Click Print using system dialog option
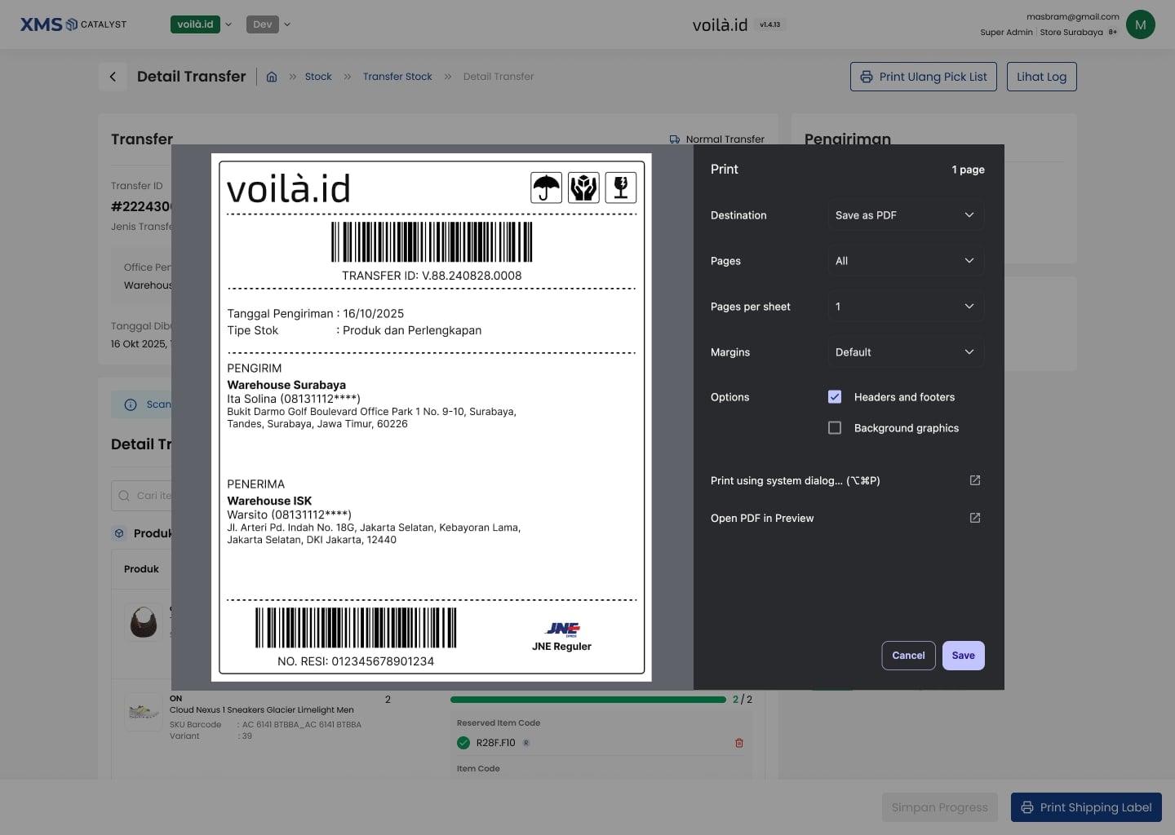Viewport: 1175px width, 835px height. pyautogui.click(x=845, y=480)
